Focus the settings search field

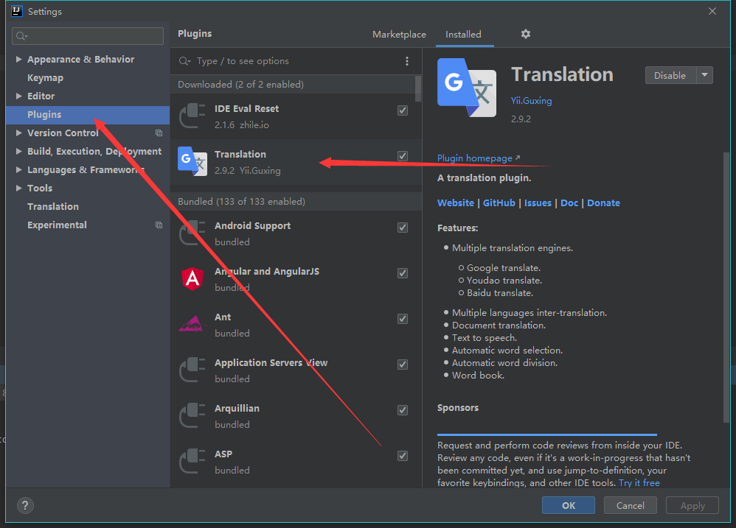coord(88,36)
